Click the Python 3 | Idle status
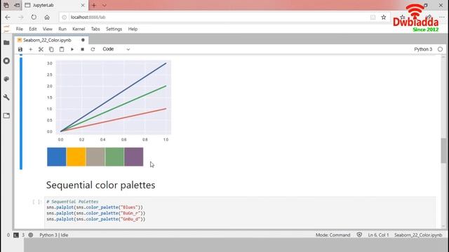Screen dimensions: 449x252 pyautogui.click(x=54, y=235)
